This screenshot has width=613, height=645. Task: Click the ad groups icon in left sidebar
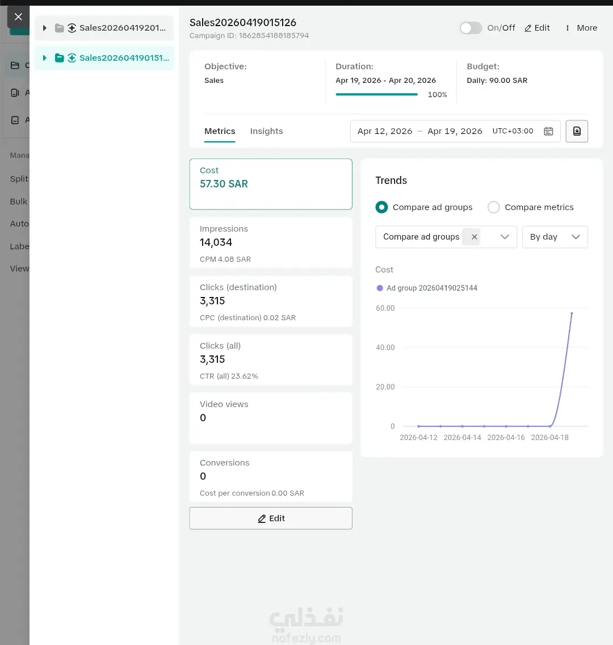tap(15, 93)
